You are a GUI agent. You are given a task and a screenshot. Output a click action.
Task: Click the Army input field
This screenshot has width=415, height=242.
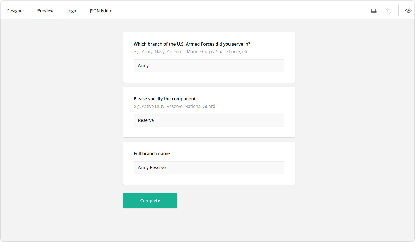pos(209,65)
